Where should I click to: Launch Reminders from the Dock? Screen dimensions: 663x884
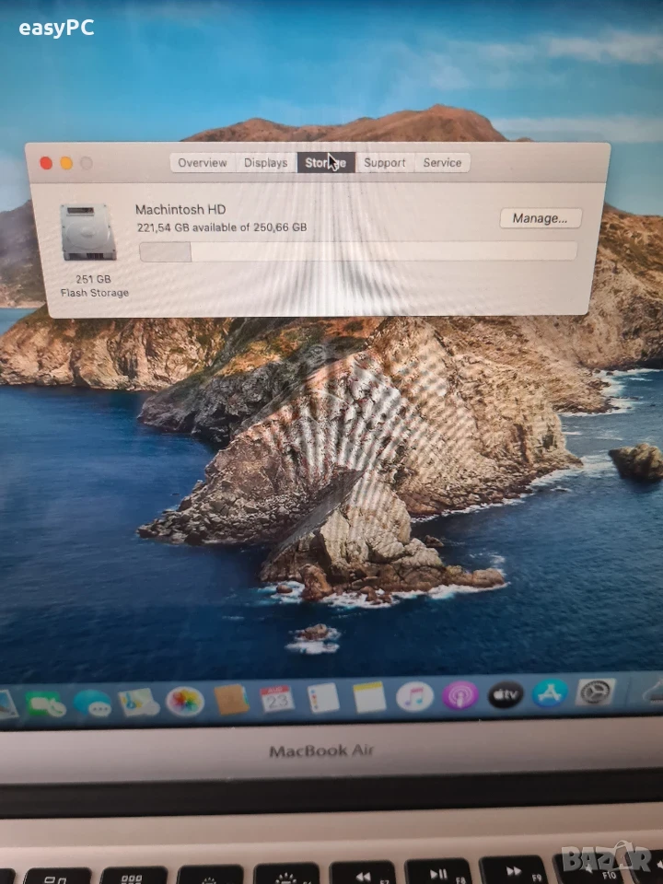pos(323,698)
